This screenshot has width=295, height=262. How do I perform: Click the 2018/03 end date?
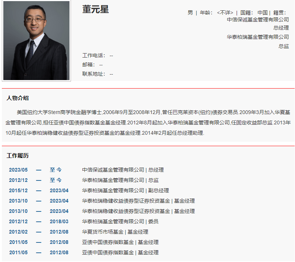(x=59, y=221)
